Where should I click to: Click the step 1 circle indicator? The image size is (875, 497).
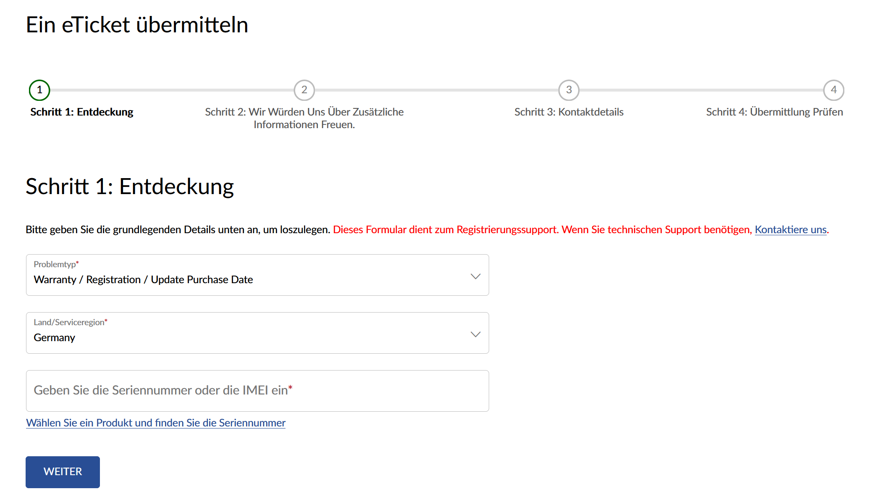pos(39,90)
